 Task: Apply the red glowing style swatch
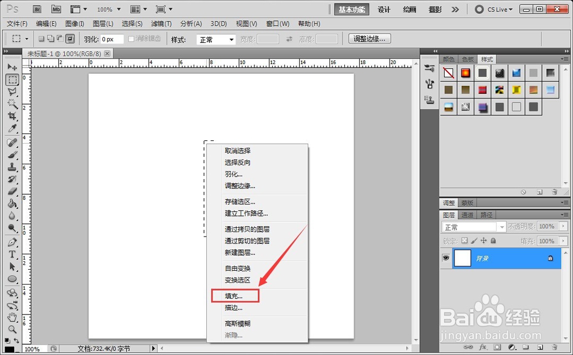(x=465, y=73)
